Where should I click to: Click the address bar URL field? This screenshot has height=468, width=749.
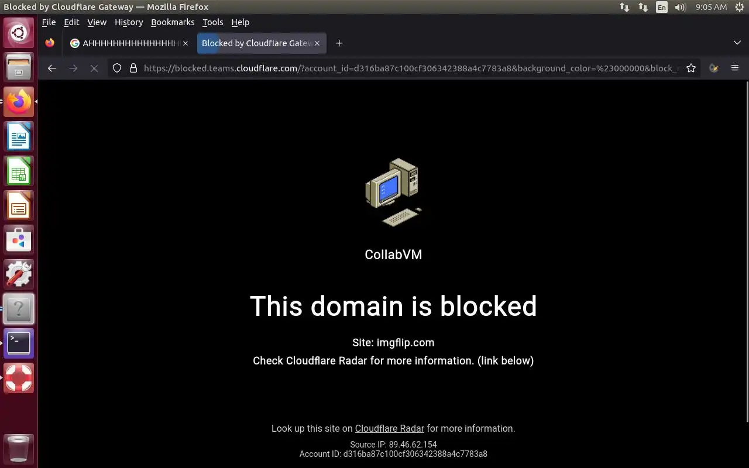(410, 68)
